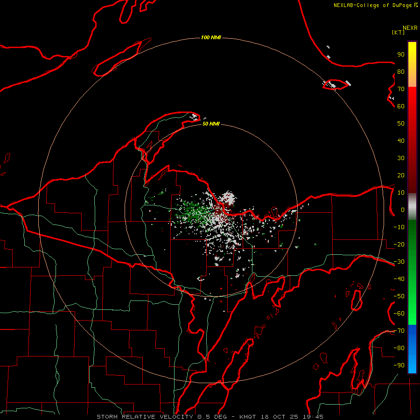Click the 50 NMI range ring label
Screen dimensions: 420x420
211,124
